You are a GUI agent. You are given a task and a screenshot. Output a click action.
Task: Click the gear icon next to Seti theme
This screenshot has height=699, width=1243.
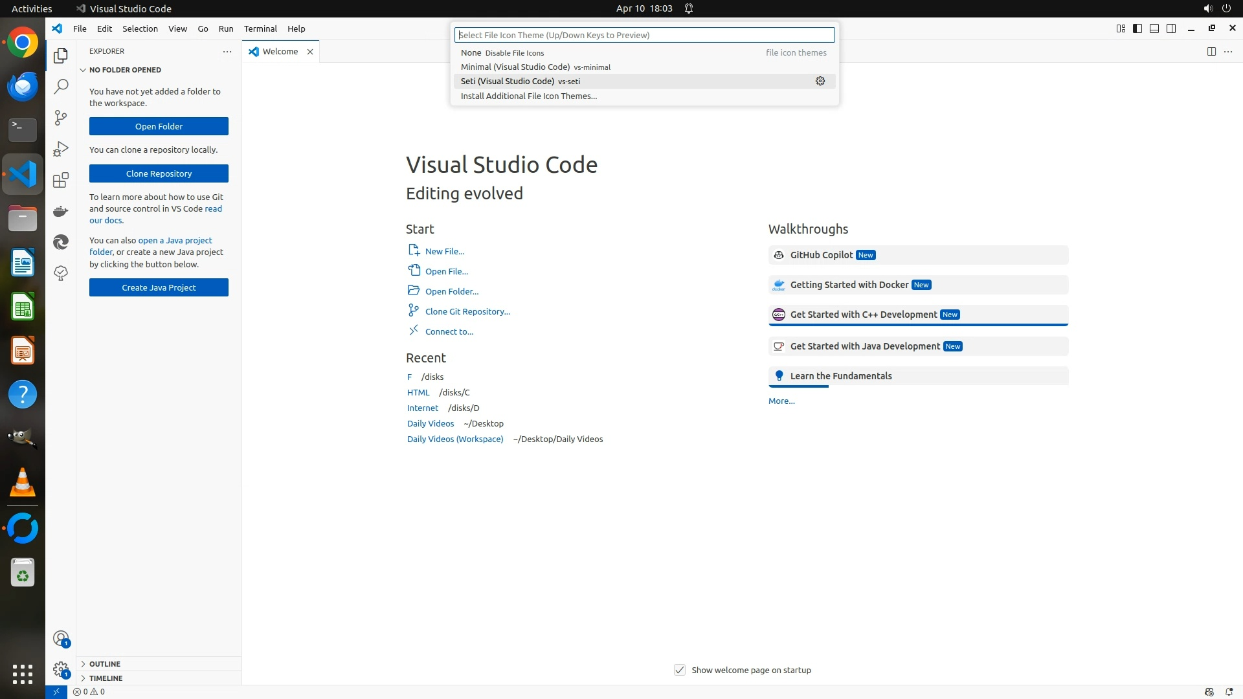click(x=820, y=81)
